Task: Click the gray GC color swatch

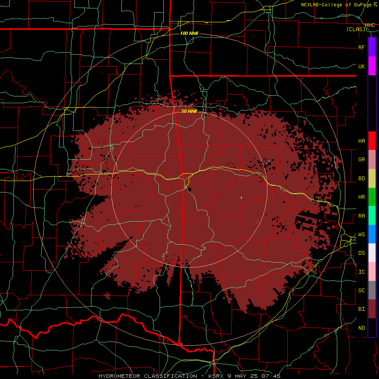Action: (372, 290)
